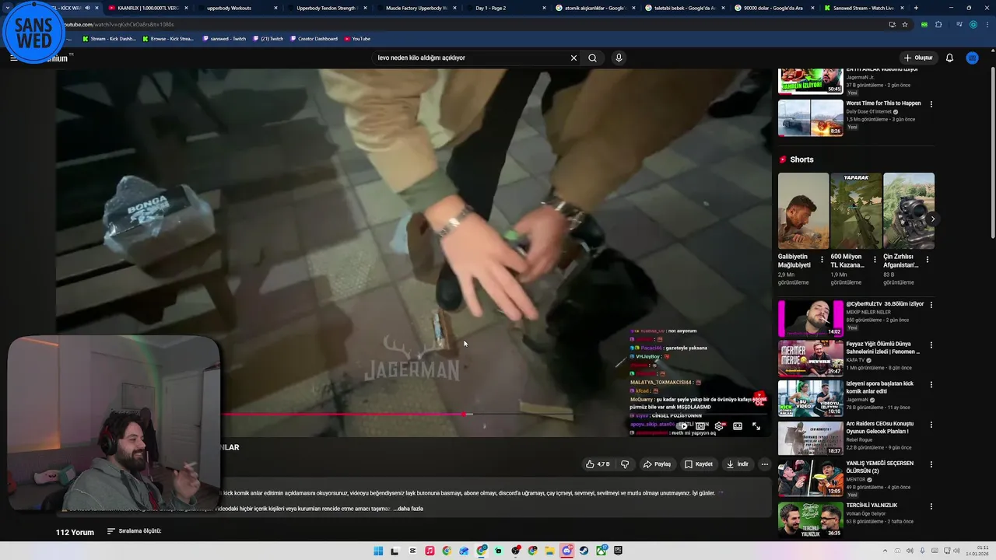Image resolution: width=996 pixels, height=560 pixels.
Task: Open the Sıralama ölçütü sort menu
Action: (x=134, y=531)
